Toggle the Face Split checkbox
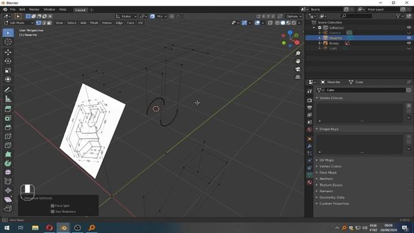 pos(52,206)
